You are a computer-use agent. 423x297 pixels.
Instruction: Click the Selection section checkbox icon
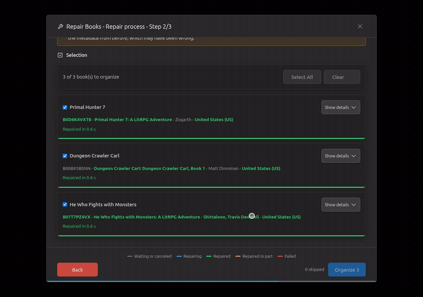(60, 55)
